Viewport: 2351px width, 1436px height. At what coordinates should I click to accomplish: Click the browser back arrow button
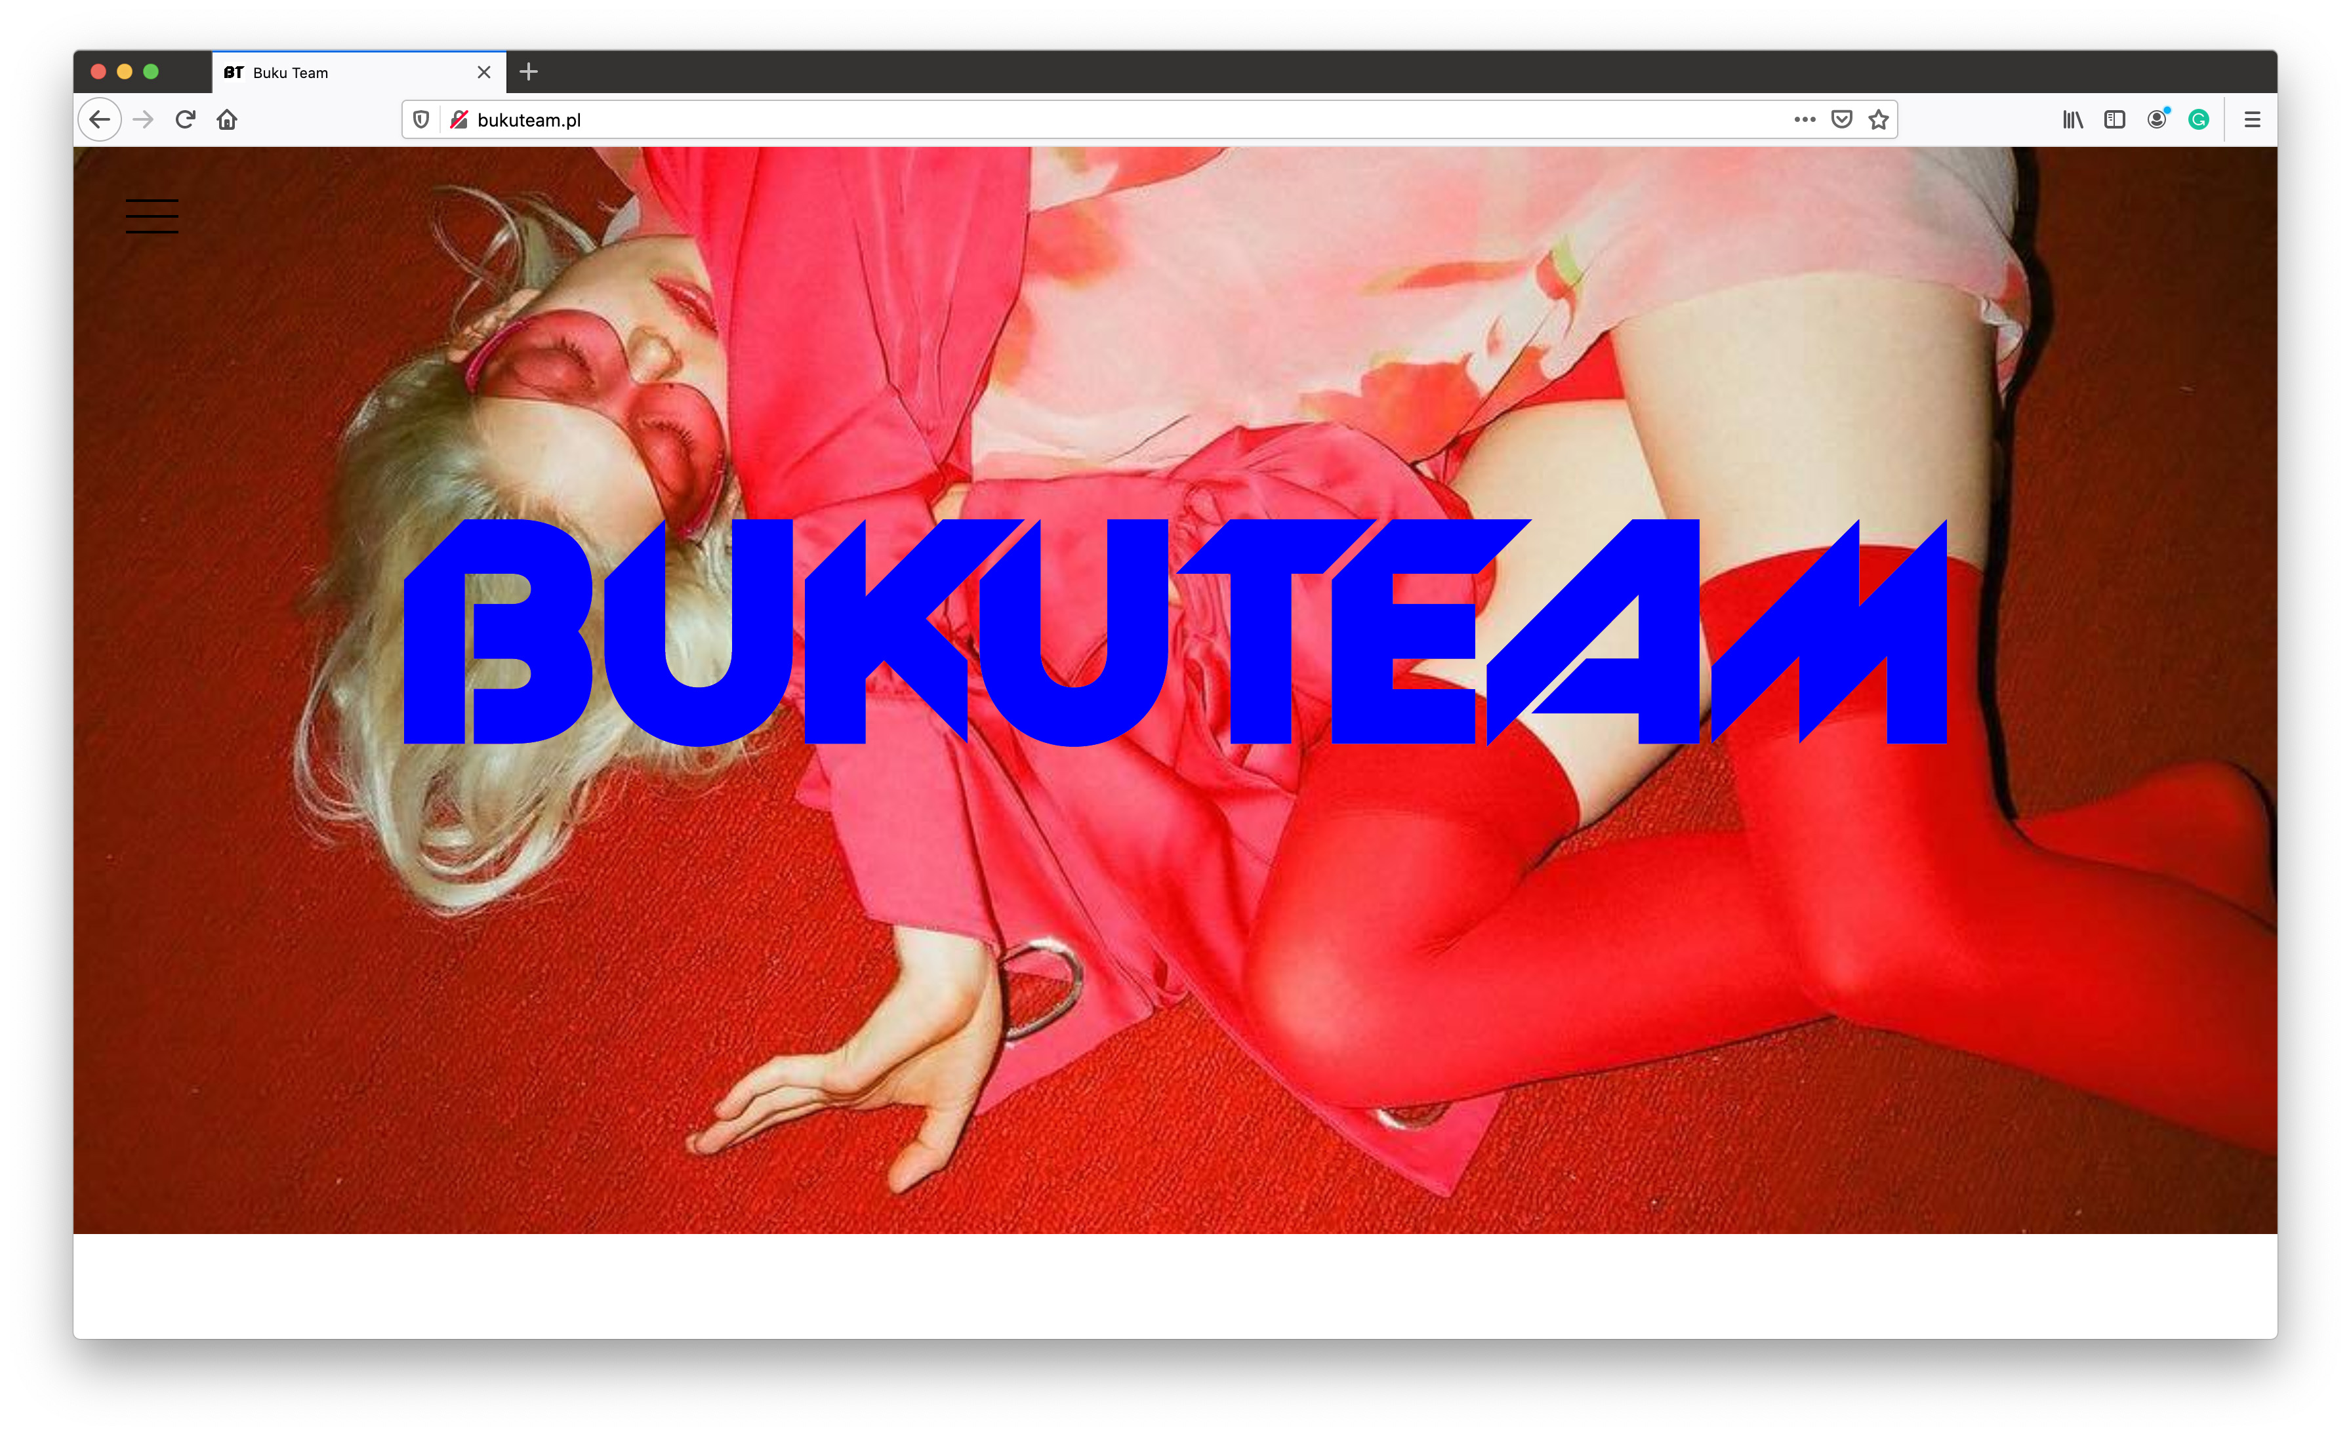click(x=99, y=120)
